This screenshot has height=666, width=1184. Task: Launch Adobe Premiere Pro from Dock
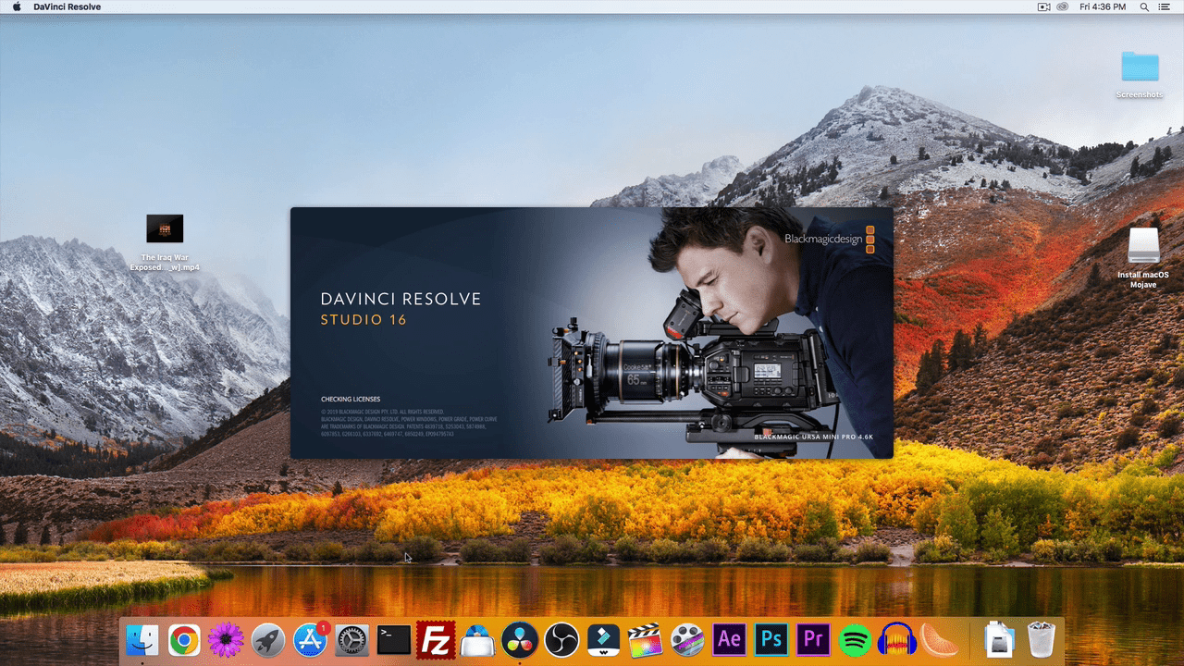[813, 639]
